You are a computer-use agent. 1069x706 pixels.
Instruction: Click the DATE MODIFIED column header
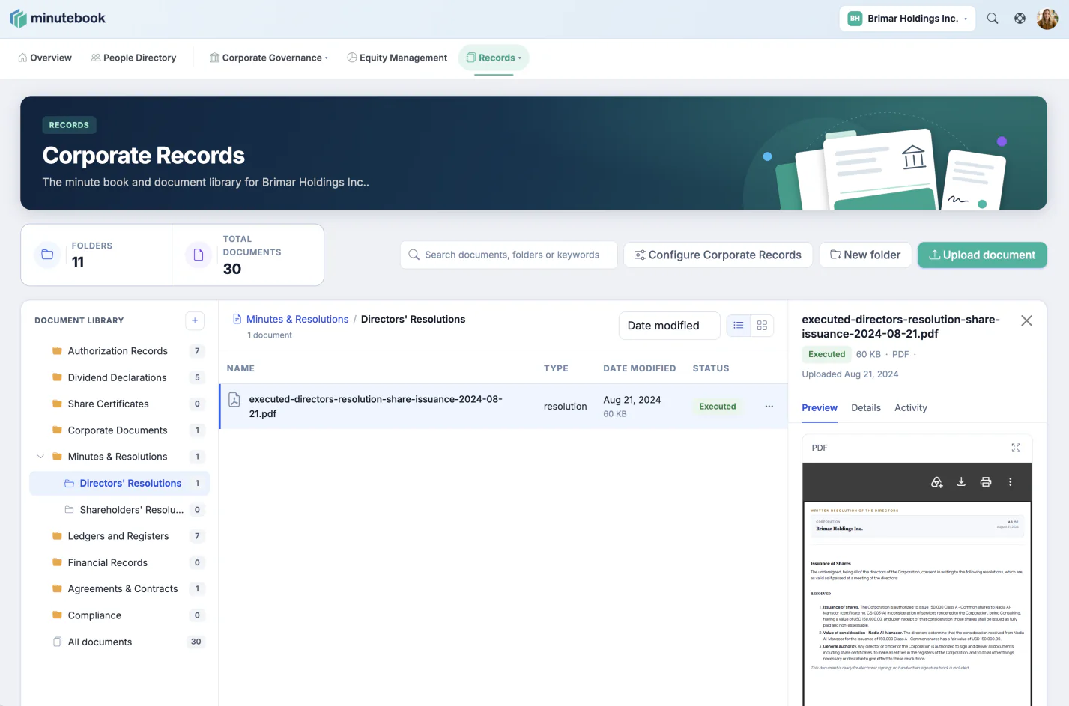(x=639, y=368)
